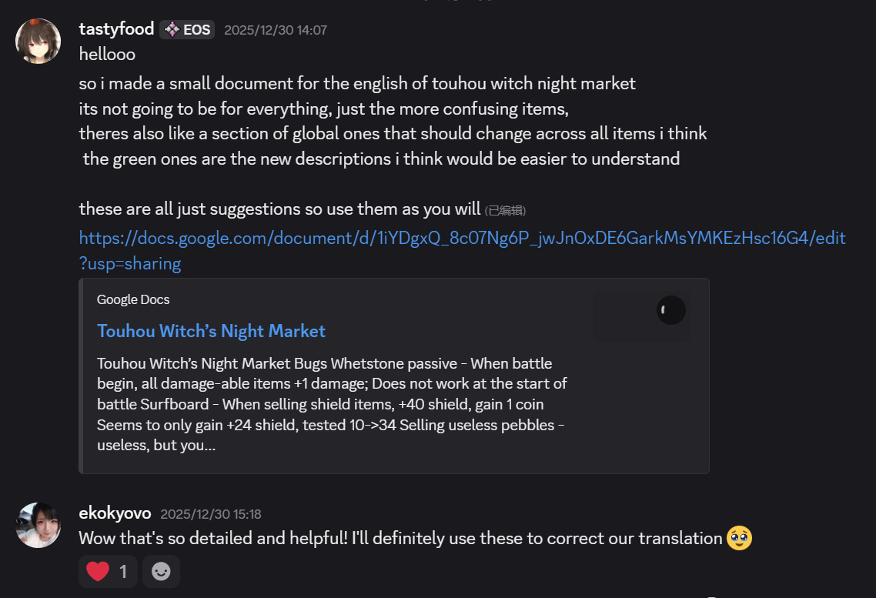Image resolution: width=876 pixels, height=598 pixels.
Task: Click the pleading face emoji in ekokyovo's message
Action: click(x=740, y=538)
